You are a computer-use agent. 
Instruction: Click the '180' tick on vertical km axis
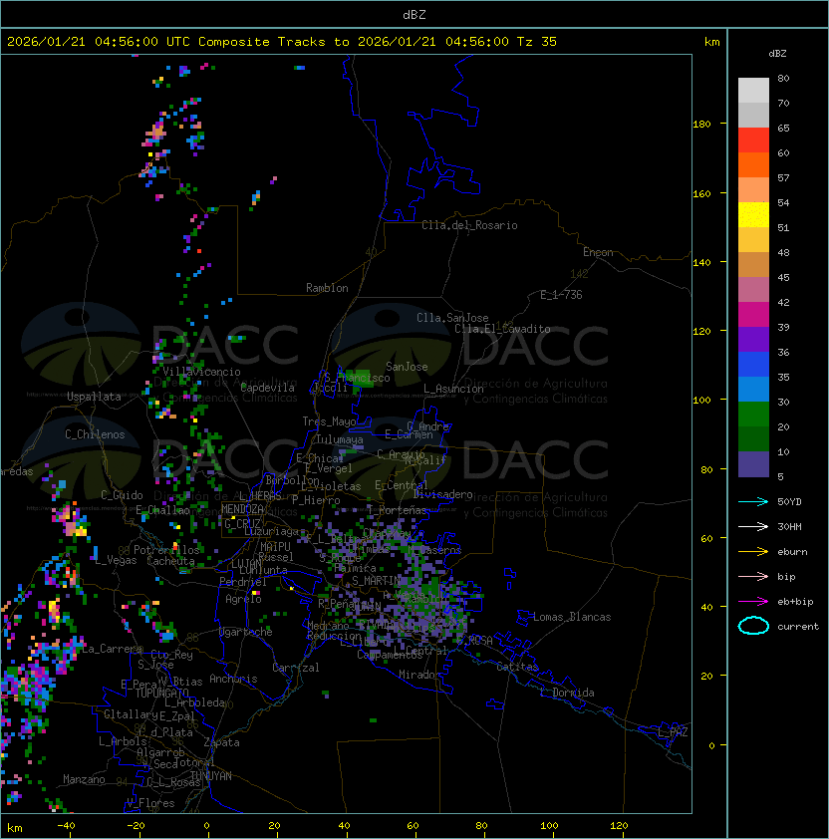(701, 125)
